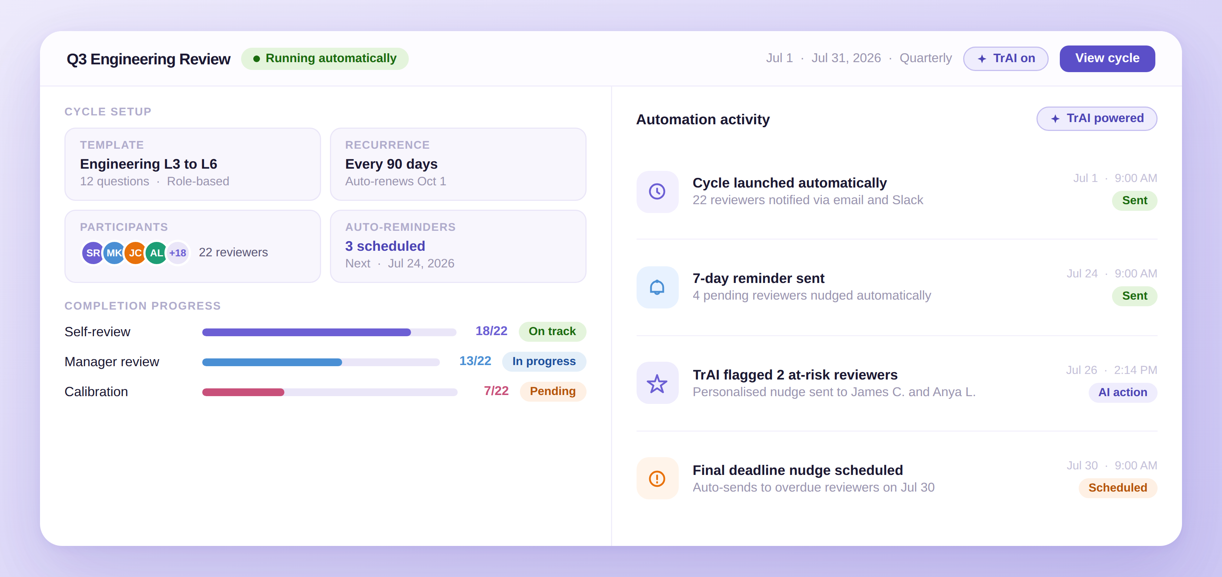Open the Recurrence Every 90 days card

458,164
